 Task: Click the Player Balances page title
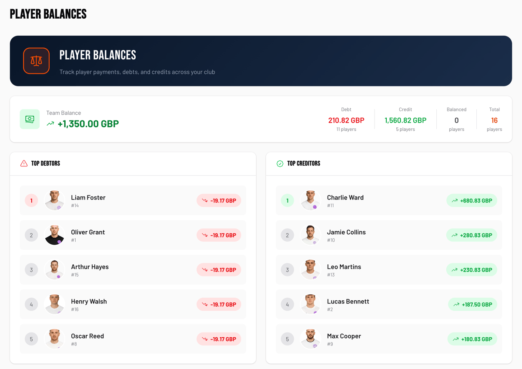tap(48, 13)
